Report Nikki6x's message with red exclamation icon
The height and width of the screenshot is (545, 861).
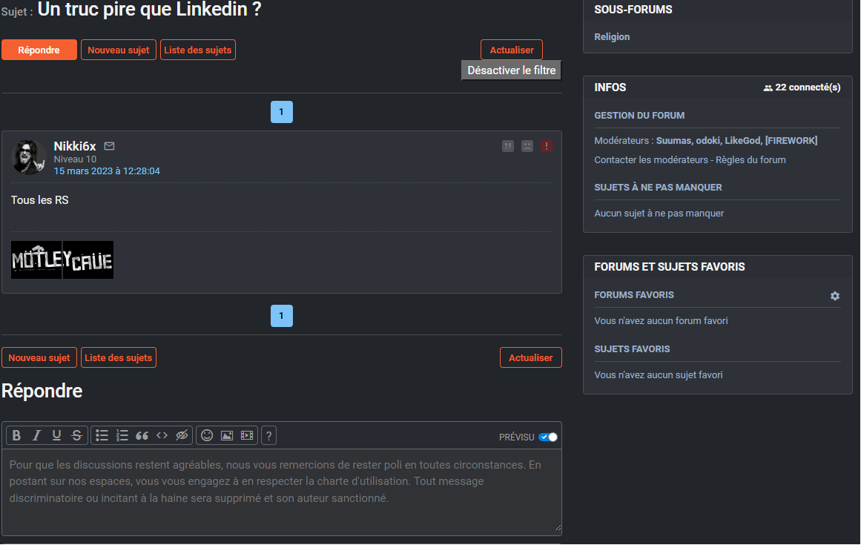547,146
